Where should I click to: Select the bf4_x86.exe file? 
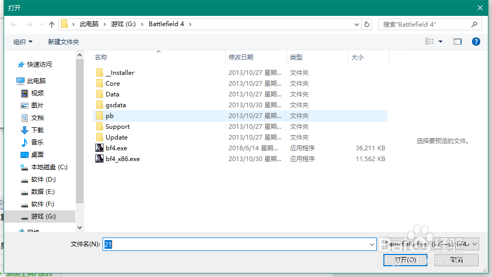[x=122, y=159]
